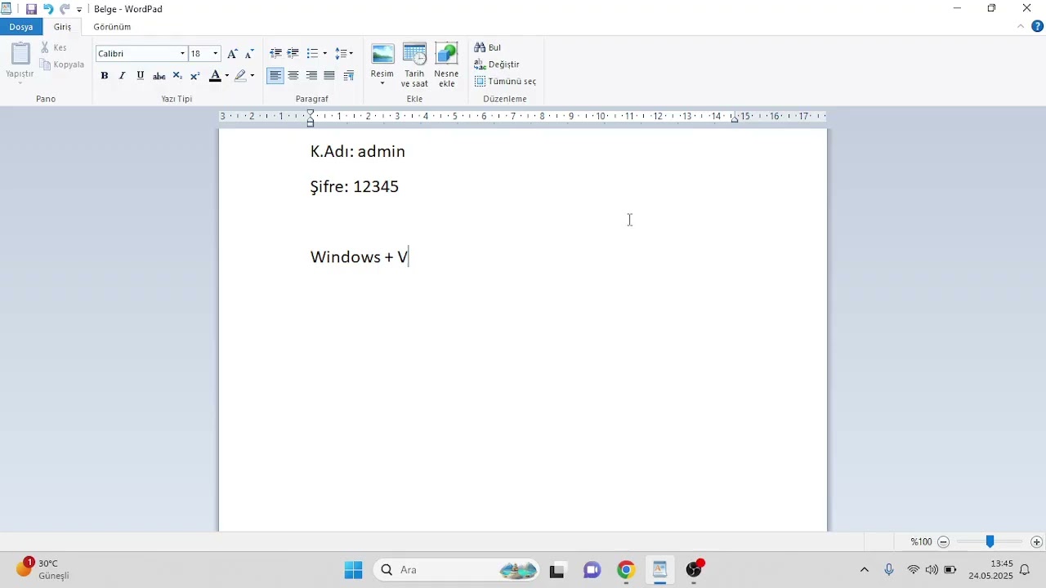This screenshot has width=1046, height=588.
Task: Click the taskbar Ara search box
Action: (458, 570)
